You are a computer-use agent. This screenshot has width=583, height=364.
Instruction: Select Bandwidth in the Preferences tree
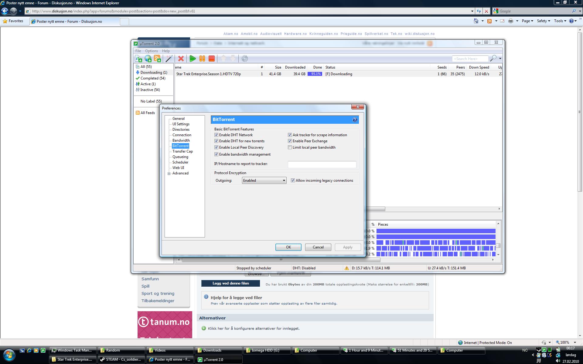click(181, 140)
